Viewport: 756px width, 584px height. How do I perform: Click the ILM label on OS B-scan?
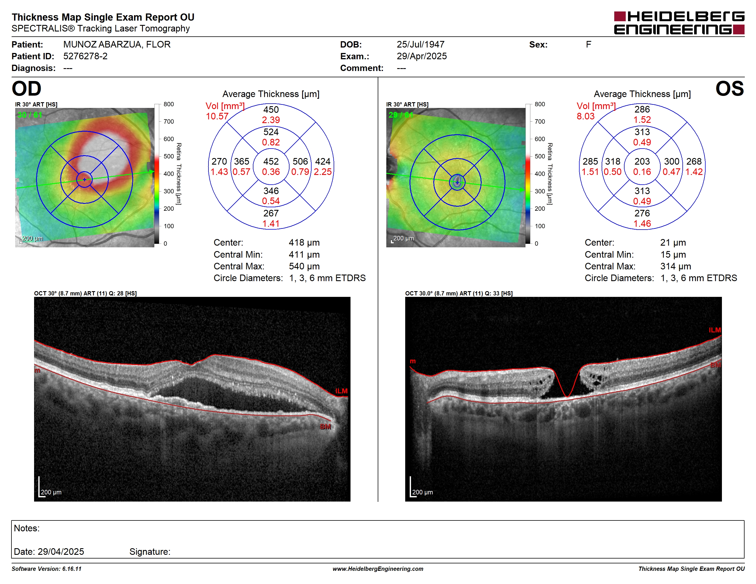[x=714, y=330]
